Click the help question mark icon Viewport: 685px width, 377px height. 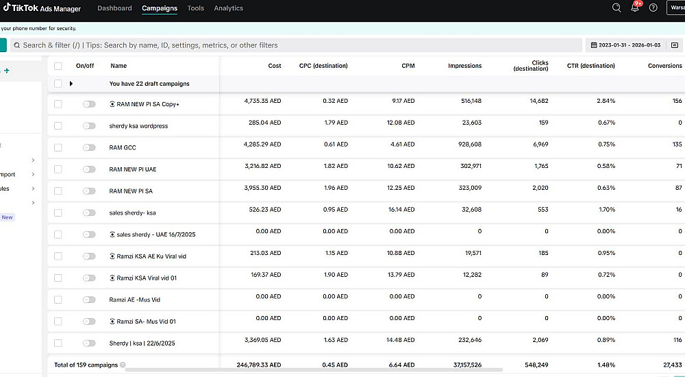(653, 8)
